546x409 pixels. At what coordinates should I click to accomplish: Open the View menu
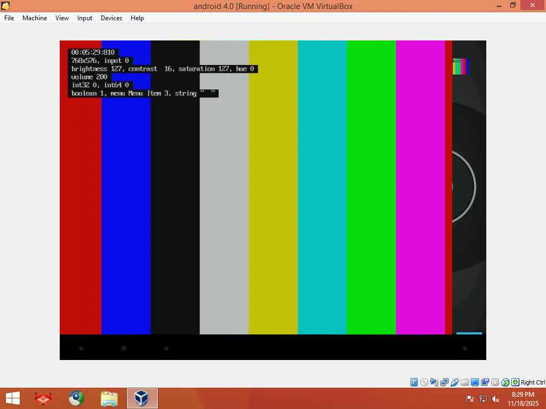click(x=62, y=18)
